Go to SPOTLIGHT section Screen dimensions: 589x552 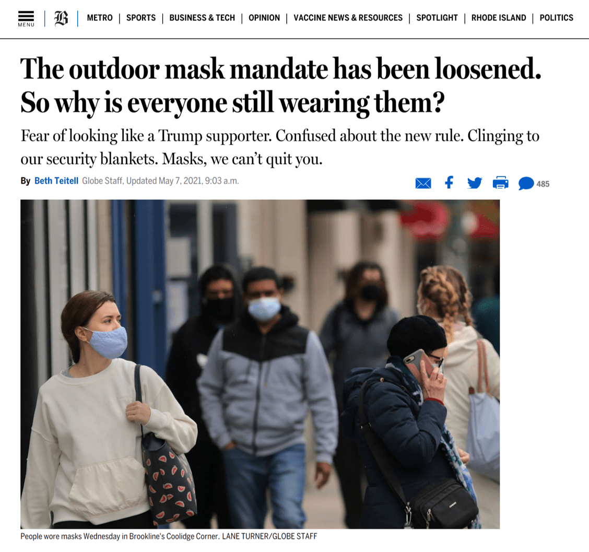[x=437, y=18]
